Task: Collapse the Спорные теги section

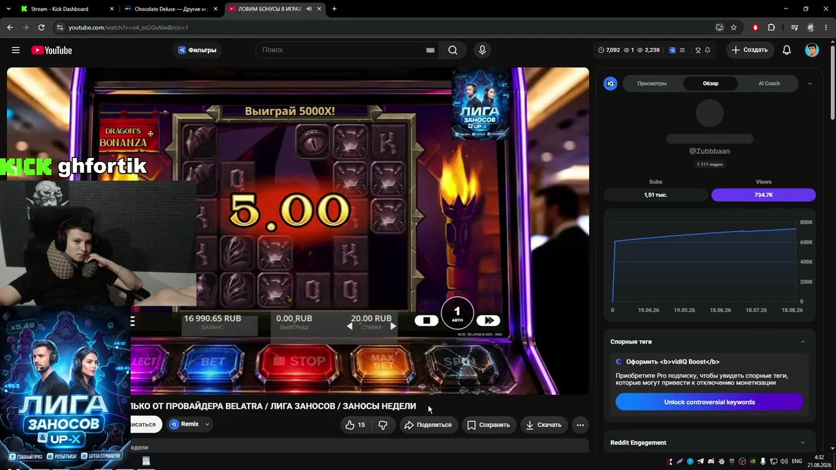Action: pos(803,341)
